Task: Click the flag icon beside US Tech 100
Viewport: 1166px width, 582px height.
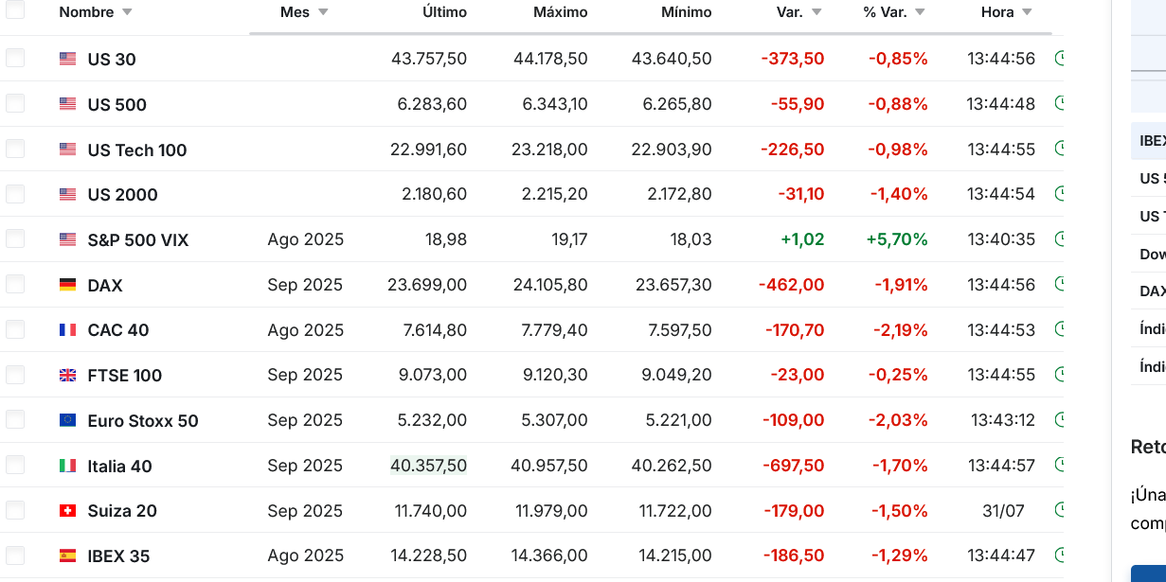Action: pyautogui.click(x=67, y=150)
